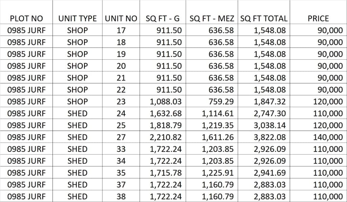The image size is (347, 202).
Task: Select the SQ FT TOTAL header
Action: [x=264, y=18]
